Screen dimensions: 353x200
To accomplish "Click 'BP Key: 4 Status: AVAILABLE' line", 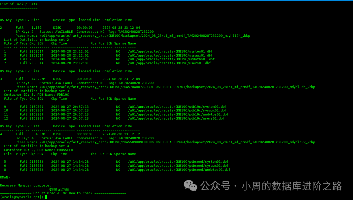I will pyautogui.click(x=85, y=138).
